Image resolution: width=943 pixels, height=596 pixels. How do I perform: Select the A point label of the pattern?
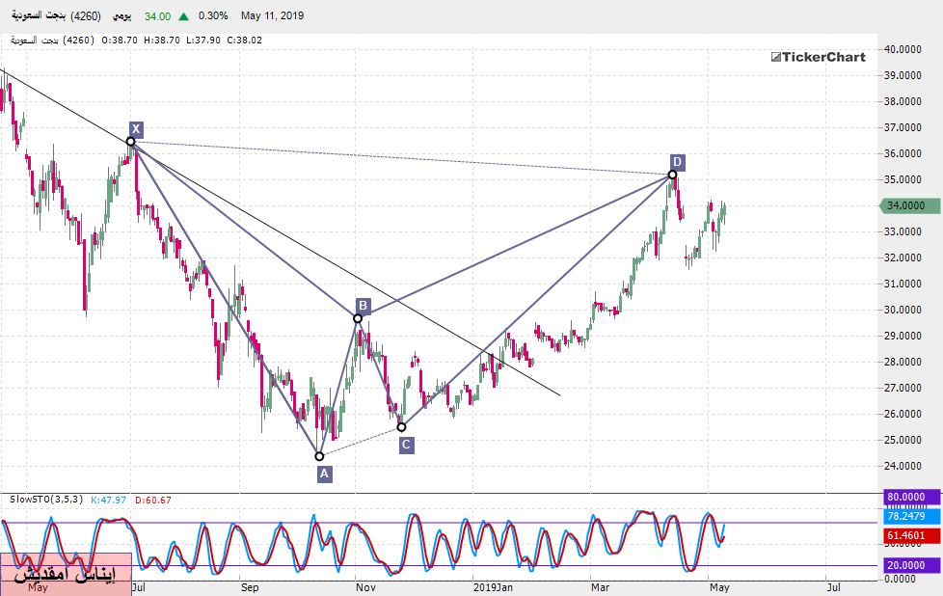(x=324, y=474)
